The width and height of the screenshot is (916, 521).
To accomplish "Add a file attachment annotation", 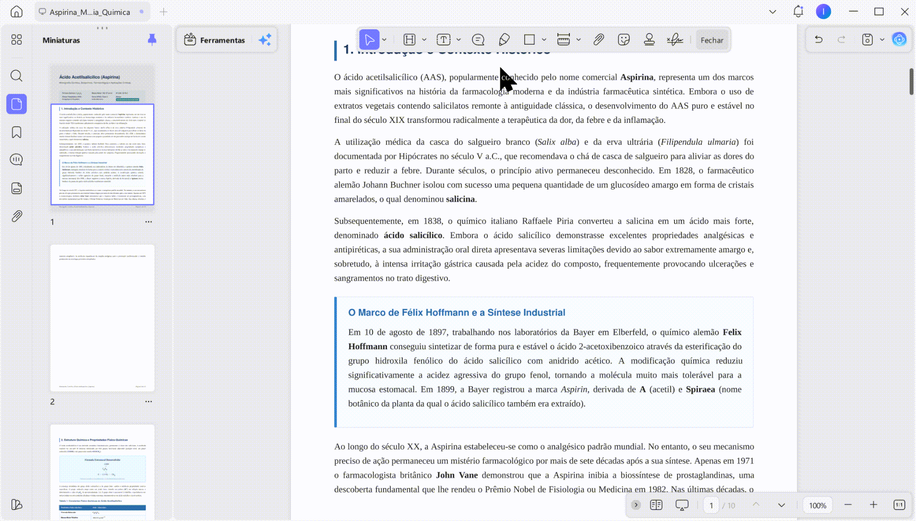I will coord(598,40).
